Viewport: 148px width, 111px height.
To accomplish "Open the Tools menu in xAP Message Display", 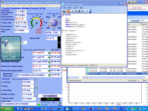I will click(75, 8).
